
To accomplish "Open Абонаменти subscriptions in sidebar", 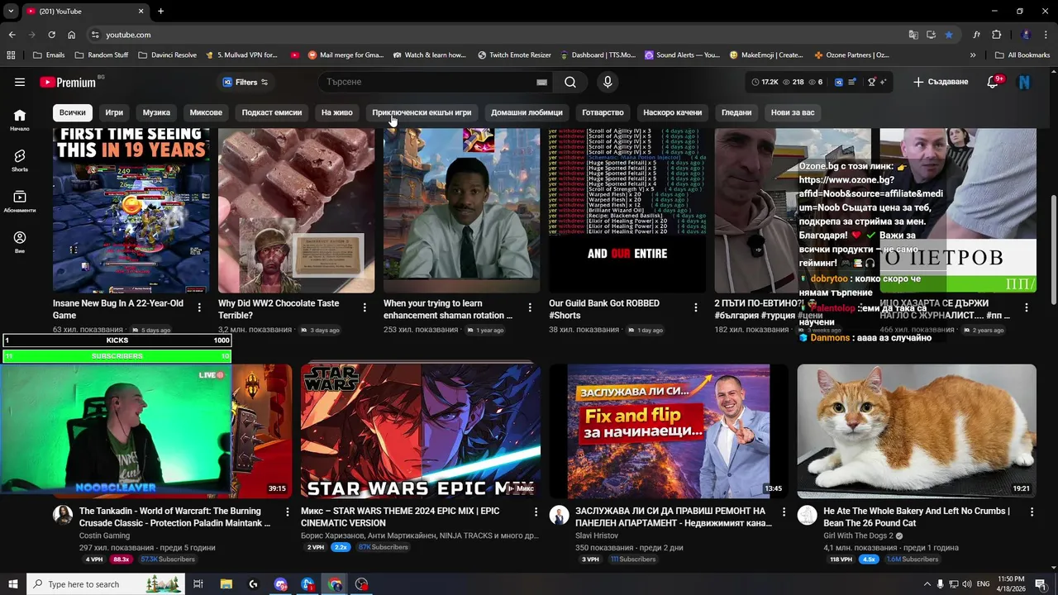I will coord(20,201).
